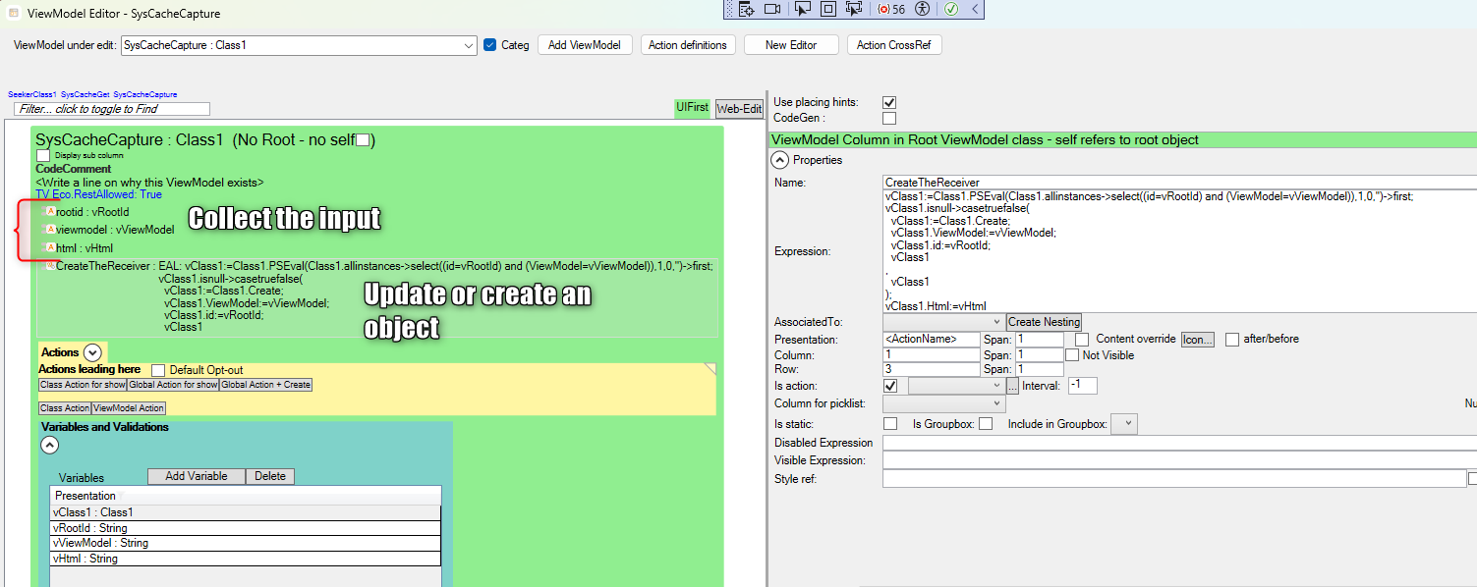Switch to the Web-Edit tab

(739, 109)
